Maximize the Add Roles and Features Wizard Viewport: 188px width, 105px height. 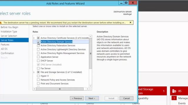pyautogui.click(x=126, y=3)
